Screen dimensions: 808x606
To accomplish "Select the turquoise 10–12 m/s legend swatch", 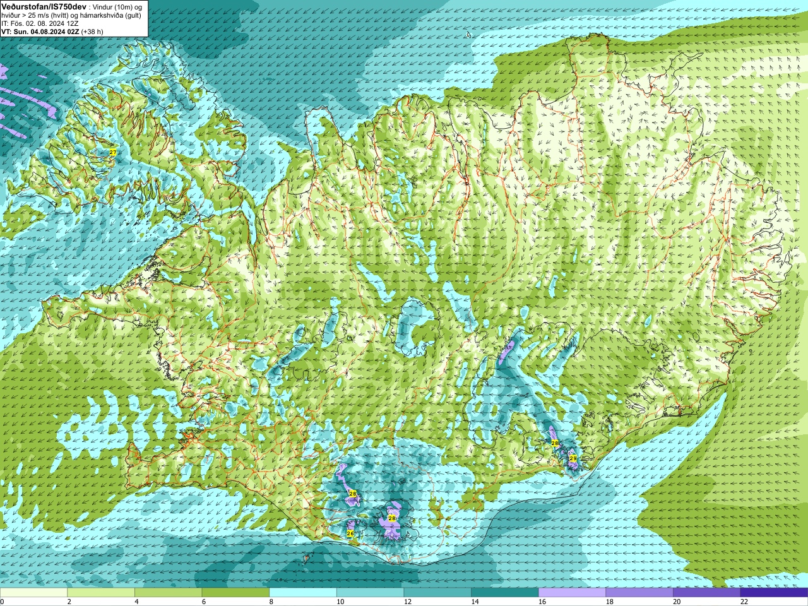I will (370, 593).
